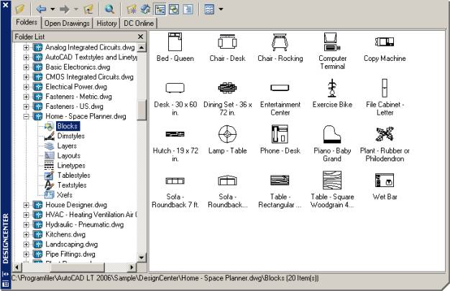Toggle the Description pane button
The width and height of the screenshot is (450, 291).
tap(188, 9)
